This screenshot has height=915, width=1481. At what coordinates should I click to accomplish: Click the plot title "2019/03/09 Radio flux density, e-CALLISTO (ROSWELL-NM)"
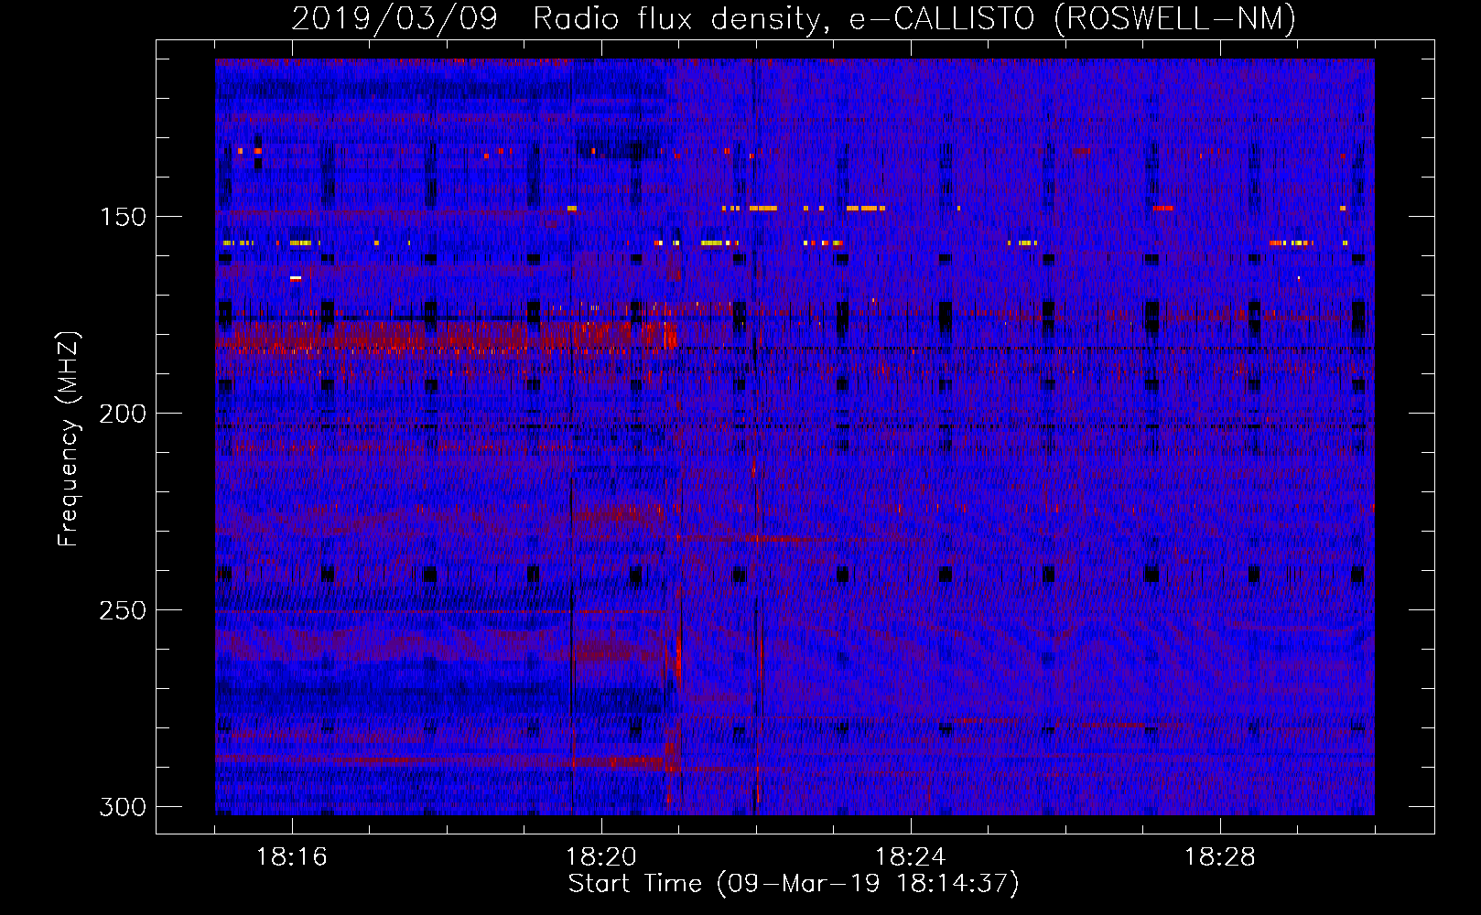[x=794, y=18]
